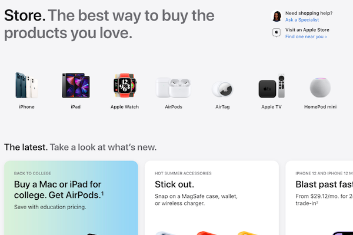The width and height of the screenshot is (353, 235).
Task: Select the AirTag icon
Action: click(222, 89)
